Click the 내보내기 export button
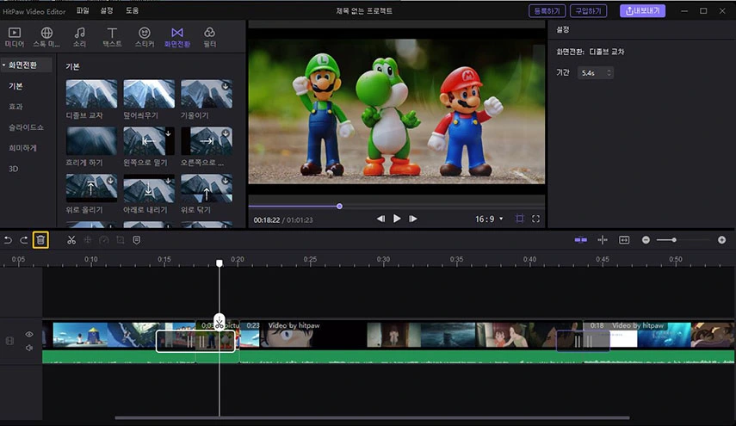 click(x=642, y=11)
